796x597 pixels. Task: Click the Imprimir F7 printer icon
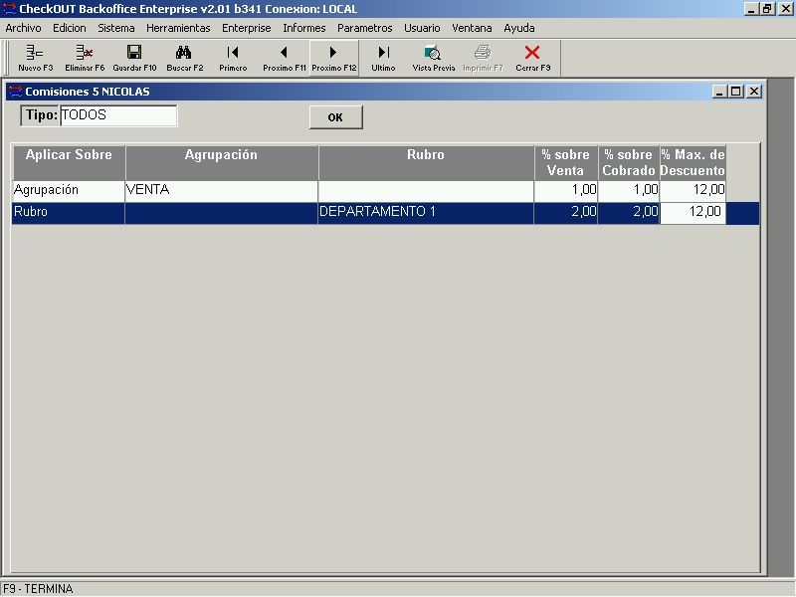(x=483, y=58)
